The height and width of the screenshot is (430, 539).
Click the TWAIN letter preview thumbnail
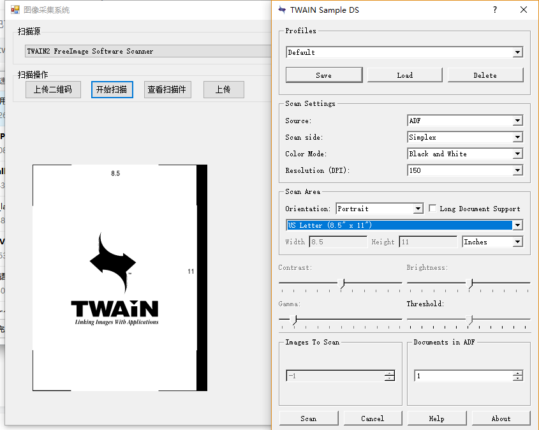tap(119, 277)
